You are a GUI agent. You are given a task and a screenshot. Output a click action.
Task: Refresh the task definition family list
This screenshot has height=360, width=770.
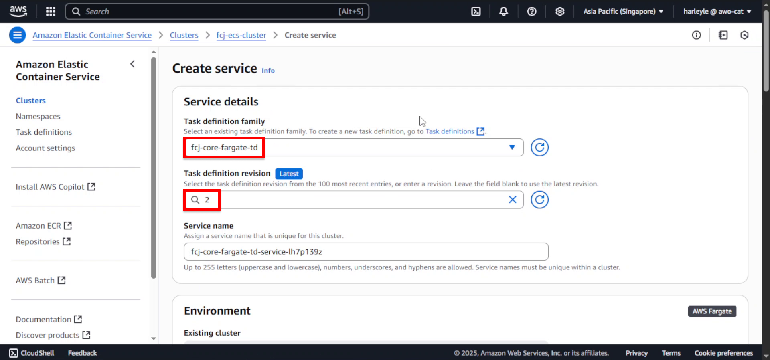coord(539,147)
